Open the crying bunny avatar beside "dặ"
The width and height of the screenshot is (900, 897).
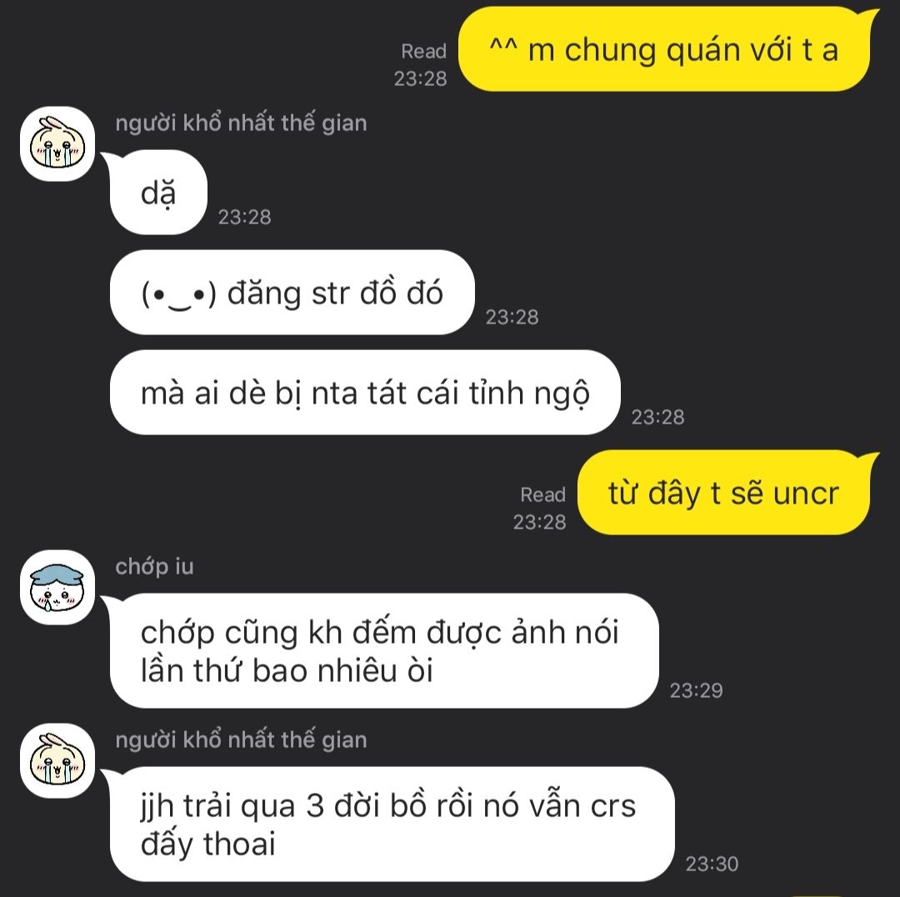pos(57,144)
